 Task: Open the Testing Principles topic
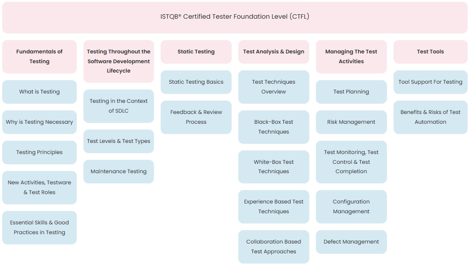(39, 152)
